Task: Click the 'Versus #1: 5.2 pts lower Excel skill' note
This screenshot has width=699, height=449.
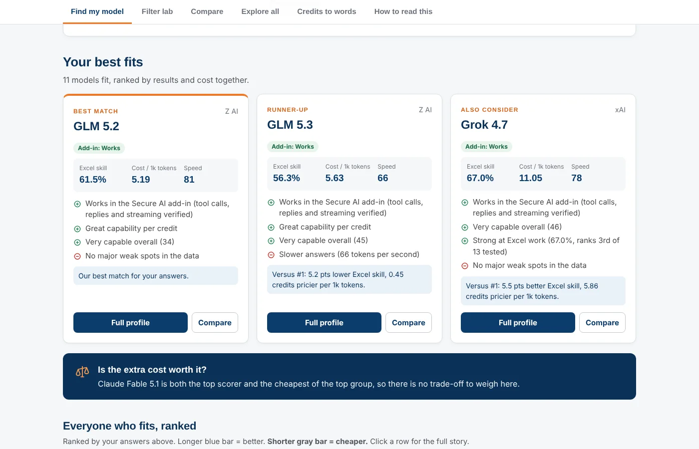Action: click(x=349, y=279)
